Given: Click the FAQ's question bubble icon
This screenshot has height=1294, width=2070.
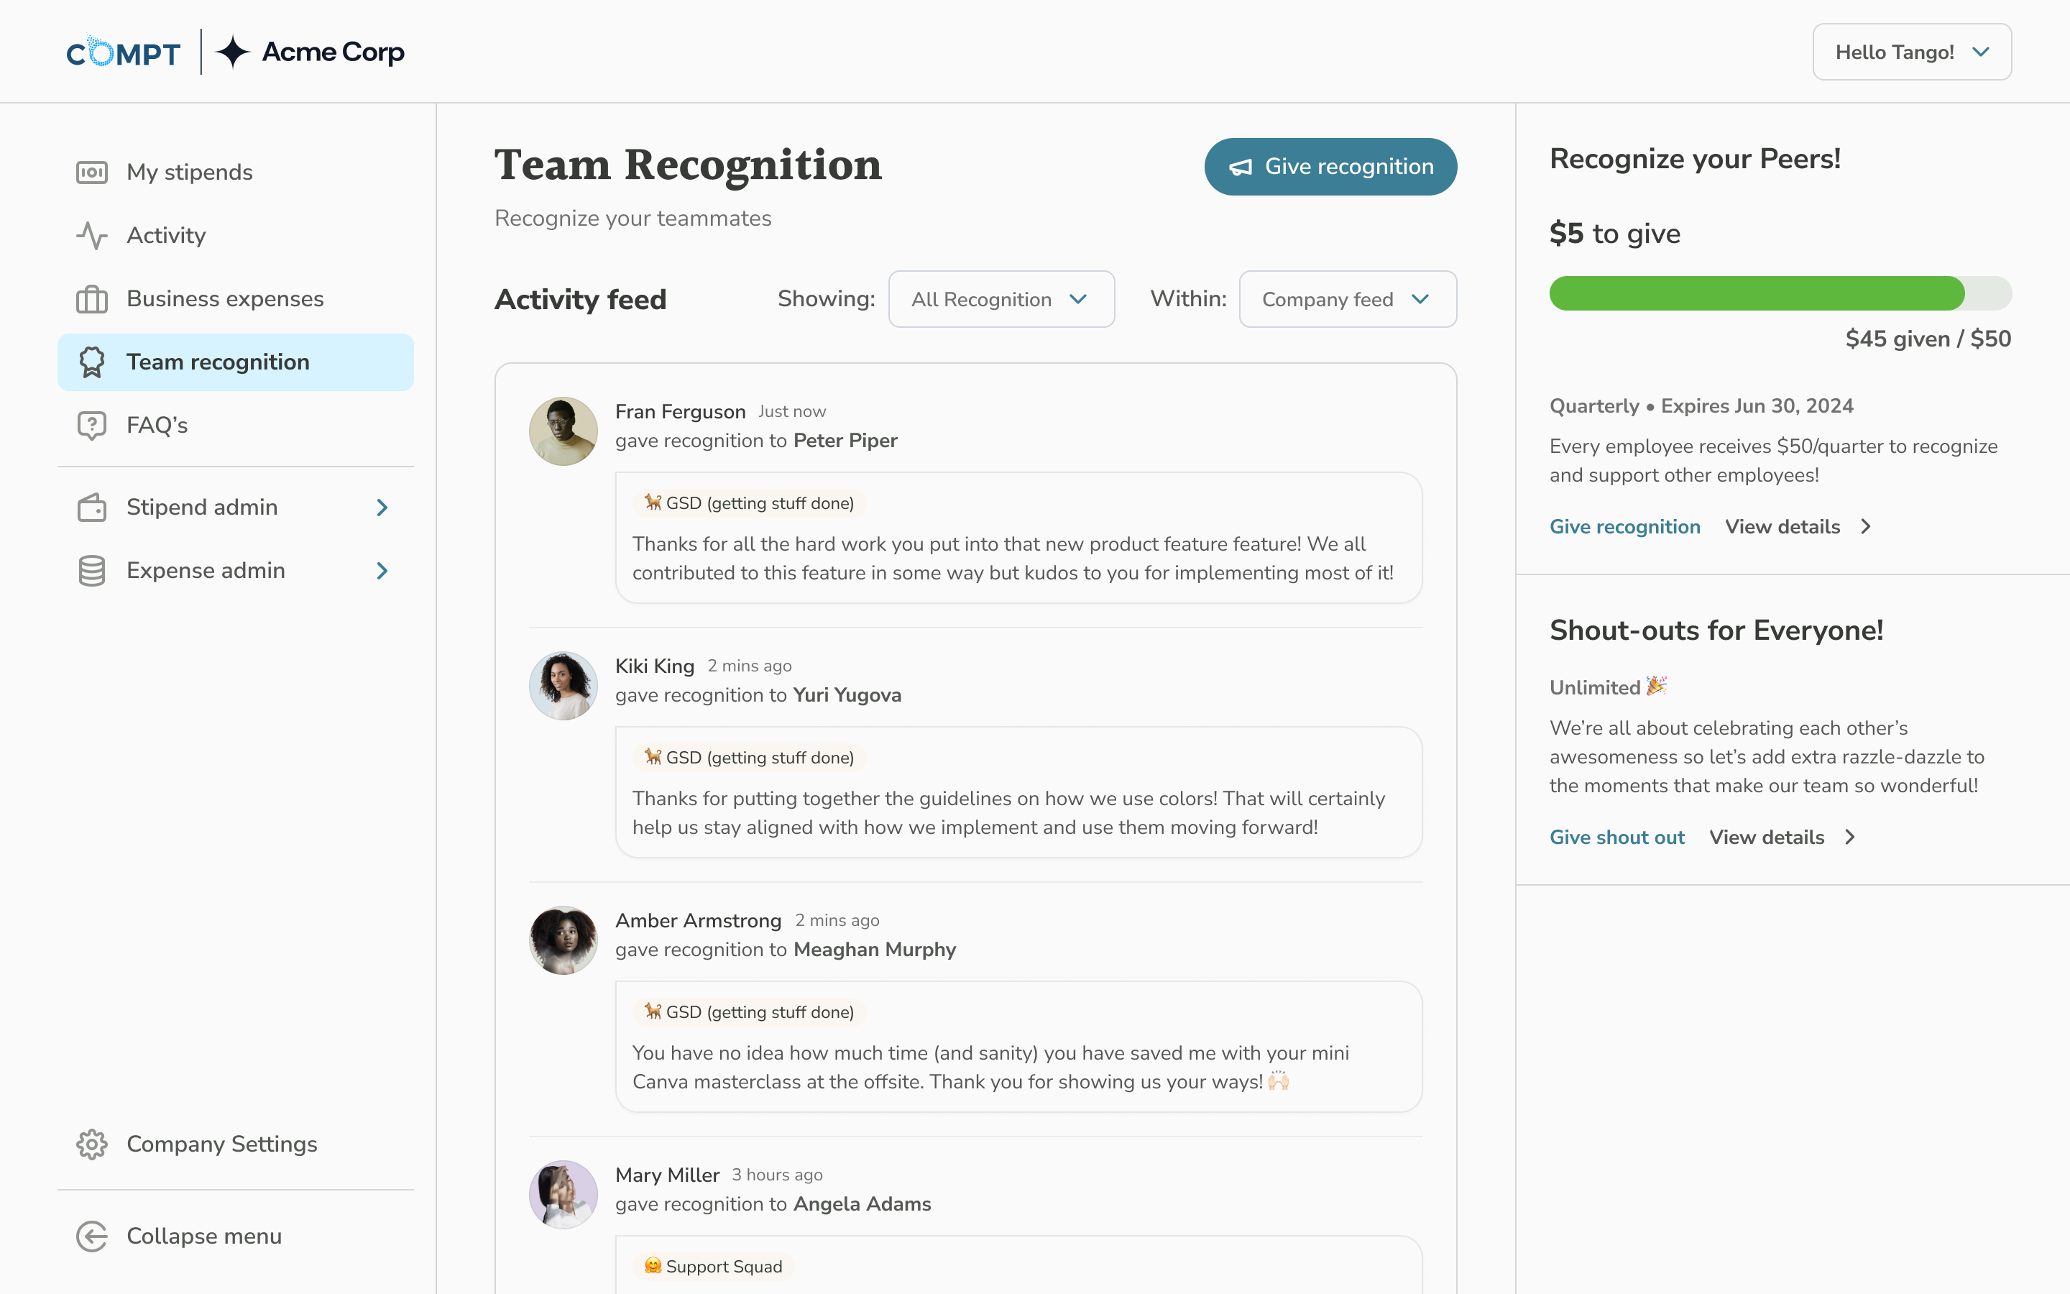Looking at the screenshot, I should [91, 426].
